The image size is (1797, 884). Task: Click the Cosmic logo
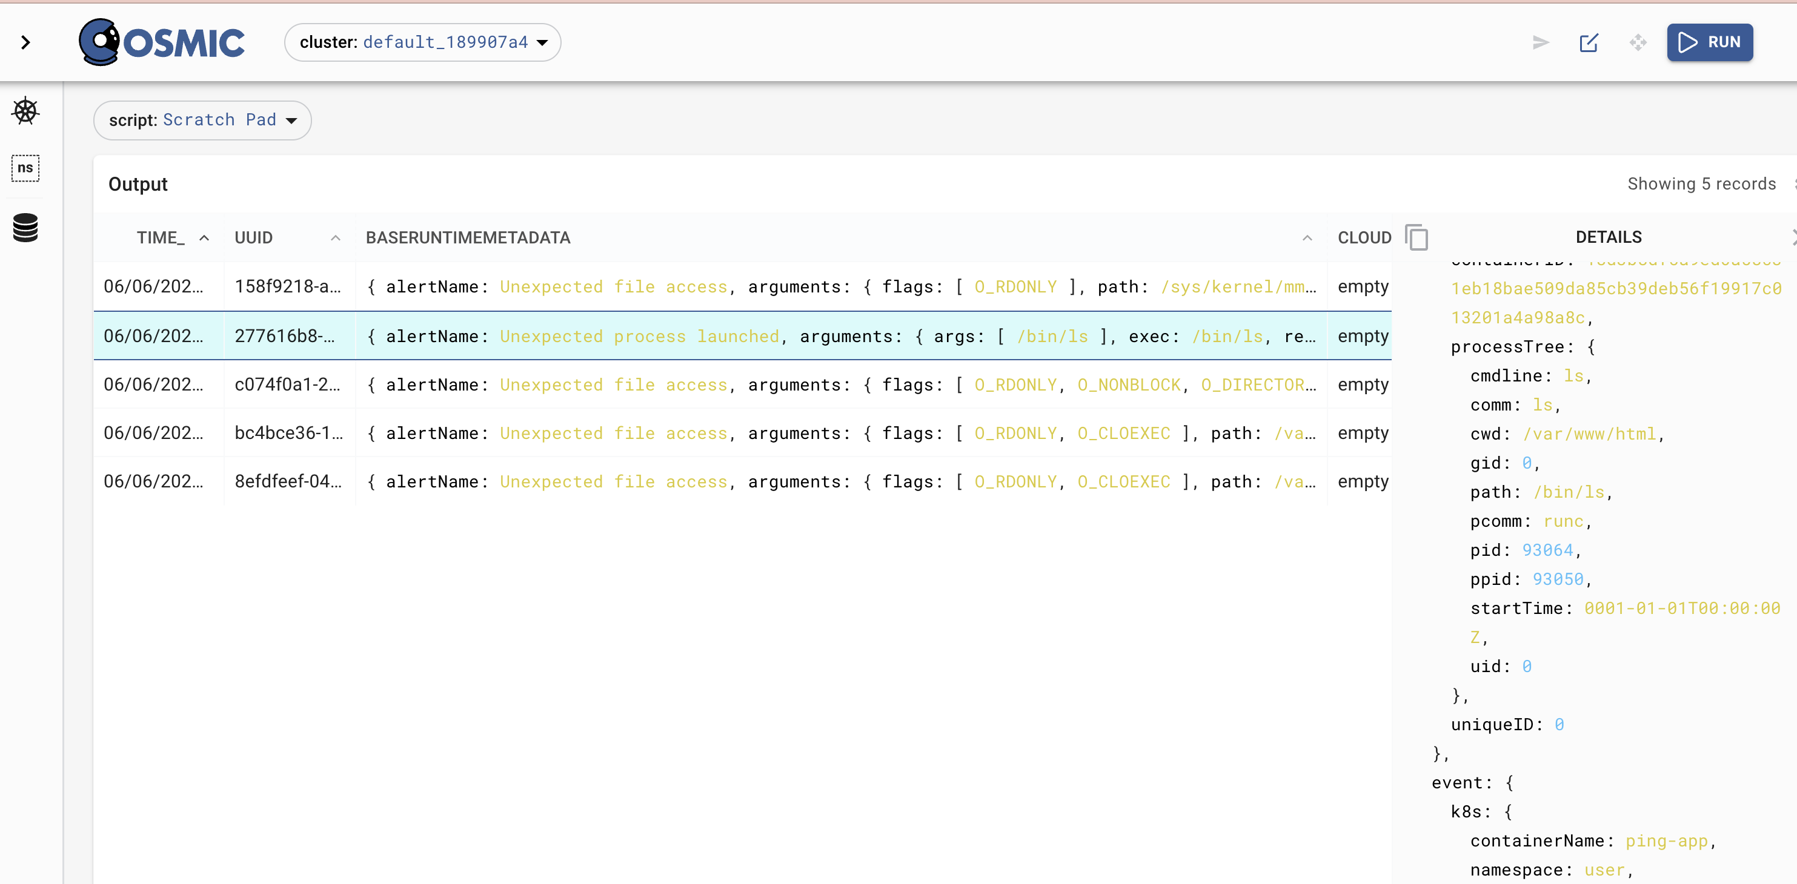161,42
